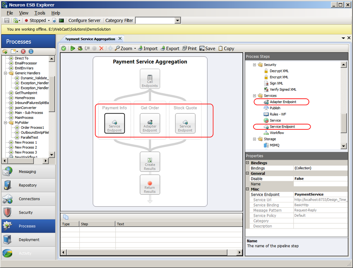This screenshot has height=268, width=353.
Task: Click the Zoom magnifier tool
Action: pyautogui.click(x=124, y=48)
